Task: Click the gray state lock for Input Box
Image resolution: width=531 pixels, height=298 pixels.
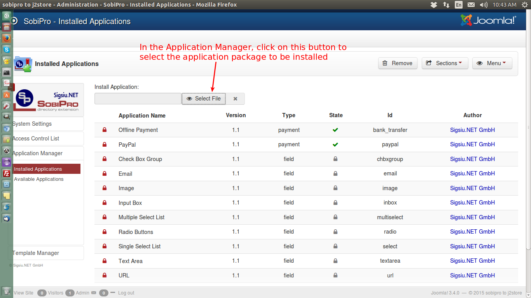Action: [335, 203]
